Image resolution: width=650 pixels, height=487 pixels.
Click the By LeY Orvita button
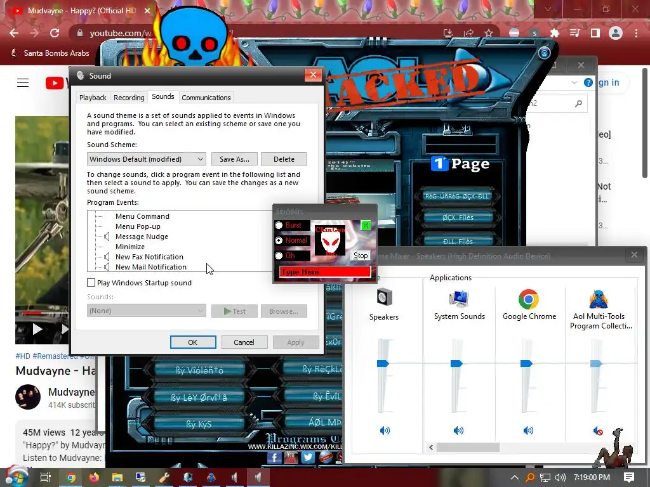point(199,398)
